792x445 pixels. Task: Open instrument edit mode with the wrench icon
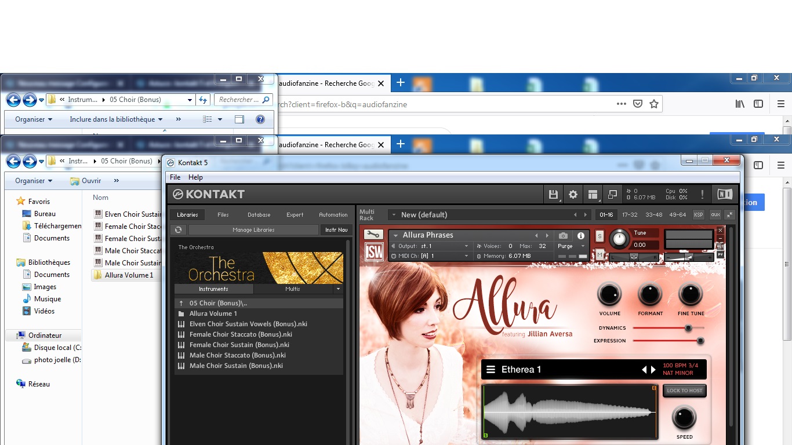click(374, 235)
